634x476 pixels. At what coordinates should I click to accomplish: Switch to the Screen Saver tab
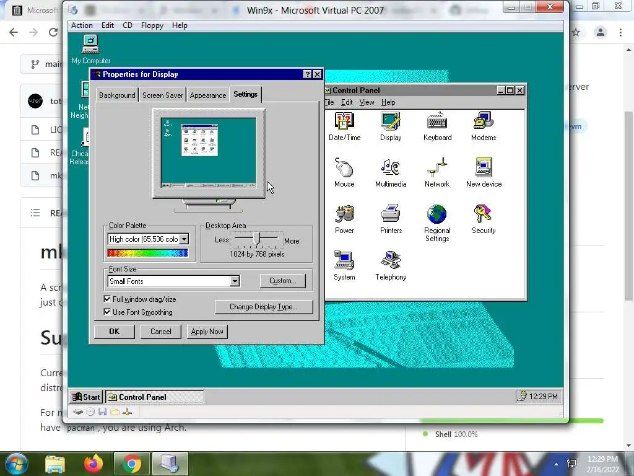click(163, 95)
